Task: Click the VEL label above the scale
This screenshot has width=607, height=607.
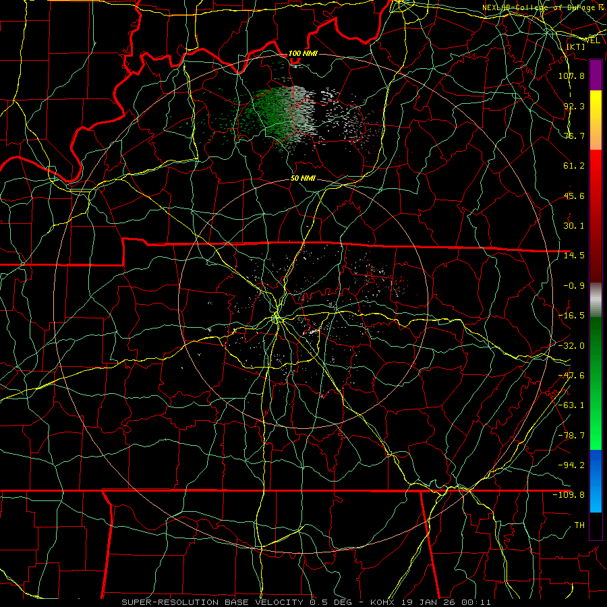Action: pos(592,40)
